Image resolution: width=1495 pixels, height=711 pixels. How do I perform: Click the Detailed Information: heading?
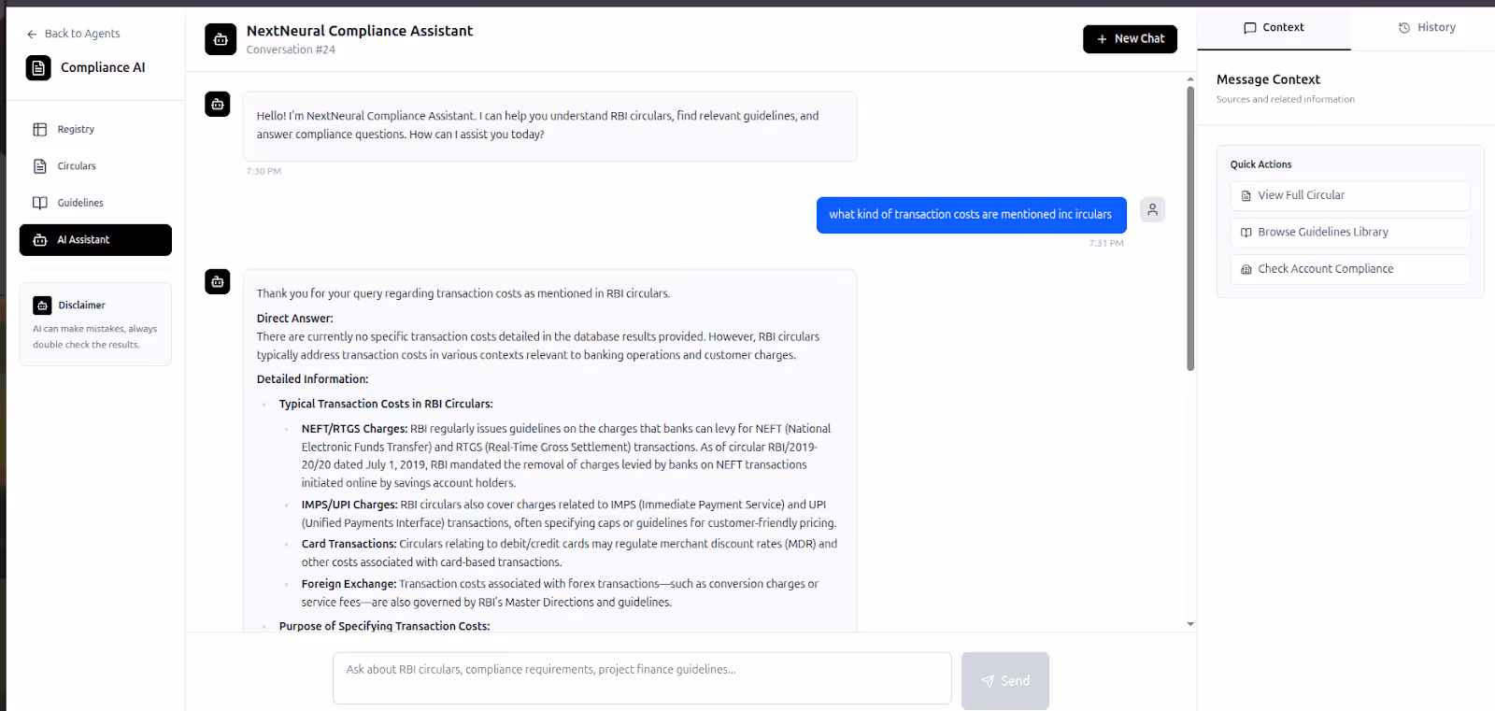point(313,379)
